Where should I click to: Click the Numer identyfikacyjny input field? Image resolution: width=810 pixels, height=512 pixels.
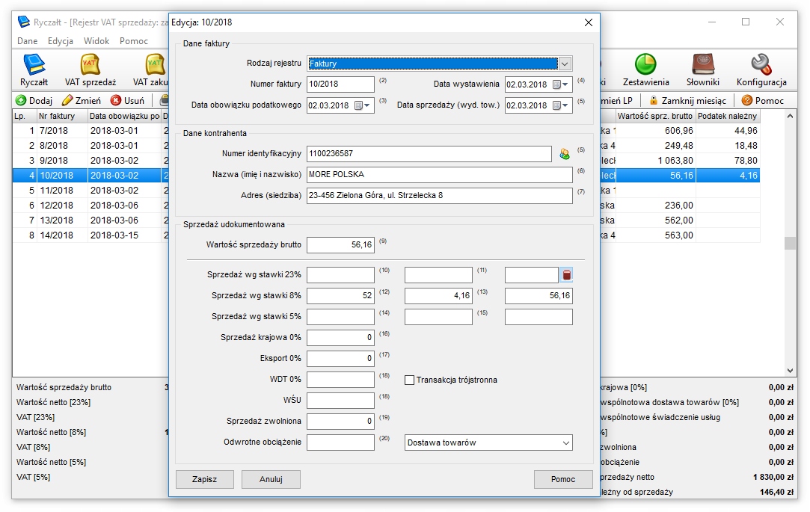(429, 154)
